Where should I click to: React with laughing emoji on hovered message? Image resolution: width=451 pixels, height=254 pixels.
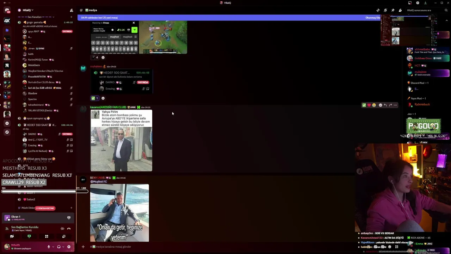374,105
